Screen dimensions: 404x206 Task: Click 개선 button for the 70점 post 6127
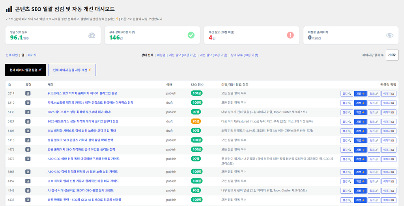point(360,122)
